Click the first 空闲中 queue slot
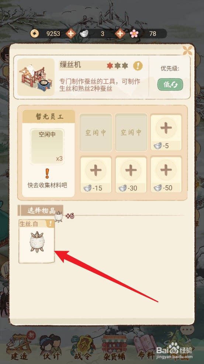 click(96, 132)
